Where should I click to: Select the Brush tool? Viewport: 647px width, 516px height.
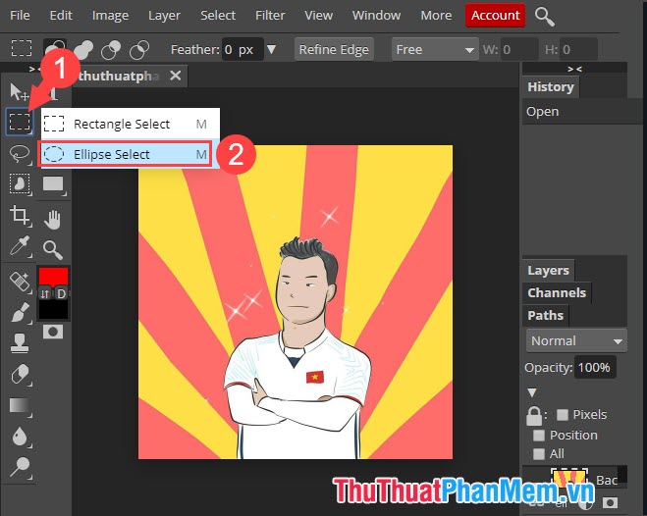pyautogui.click(x=19, y=312)
